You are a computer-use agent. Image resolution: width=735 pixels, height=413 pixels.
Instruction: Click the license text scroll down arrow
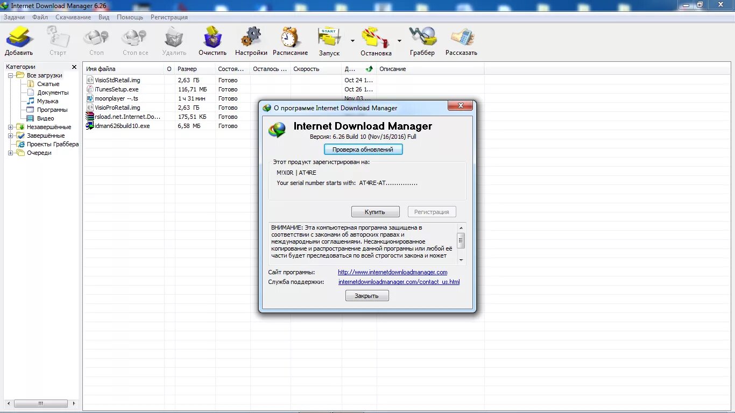(x=461, y=260)
